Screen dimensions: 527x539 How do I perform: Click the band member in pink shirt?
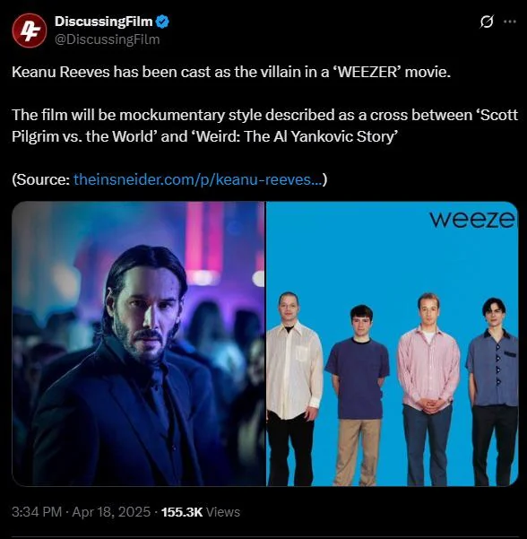pos(428,388)
